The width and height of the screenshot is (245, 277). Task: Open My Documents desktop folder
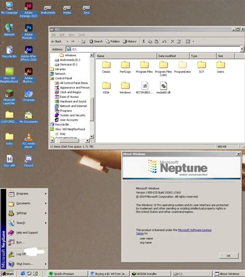pos(28,118)
